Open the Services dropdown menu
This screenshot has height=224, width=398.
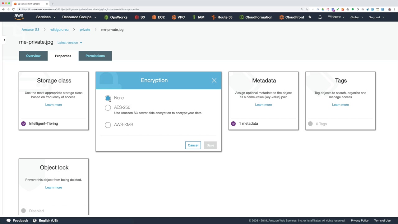[46, 17]
